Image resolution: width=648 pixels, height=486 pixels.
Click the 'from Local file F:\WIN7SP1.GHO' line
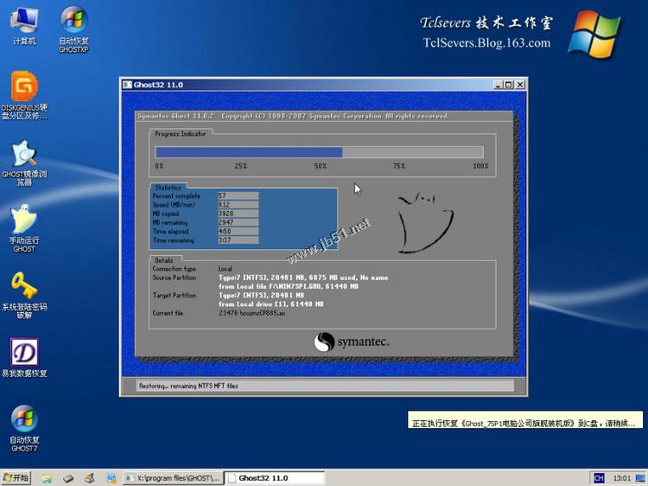tap(289, 286)
